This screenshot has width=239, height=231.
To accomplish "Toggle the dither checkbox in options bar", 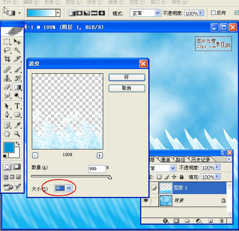I will [x=237, y=13].
